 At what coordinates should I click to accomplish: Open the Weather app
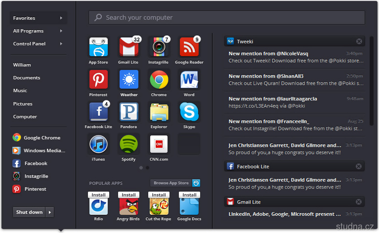129,79
